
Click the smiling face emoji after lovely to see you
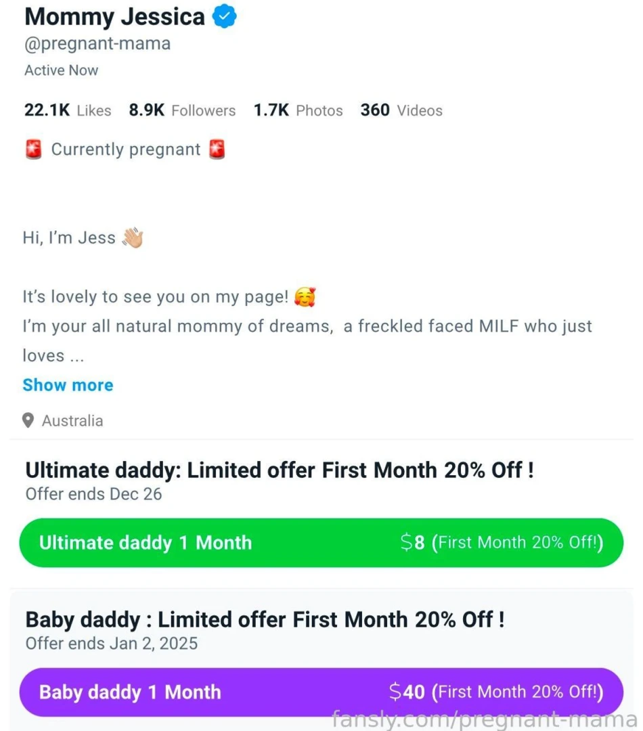(x=305, y=296)
